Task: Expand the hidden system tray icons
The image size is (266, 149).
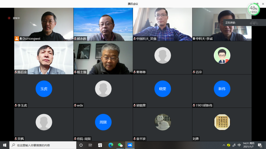Action: click(x=224, y=145)
